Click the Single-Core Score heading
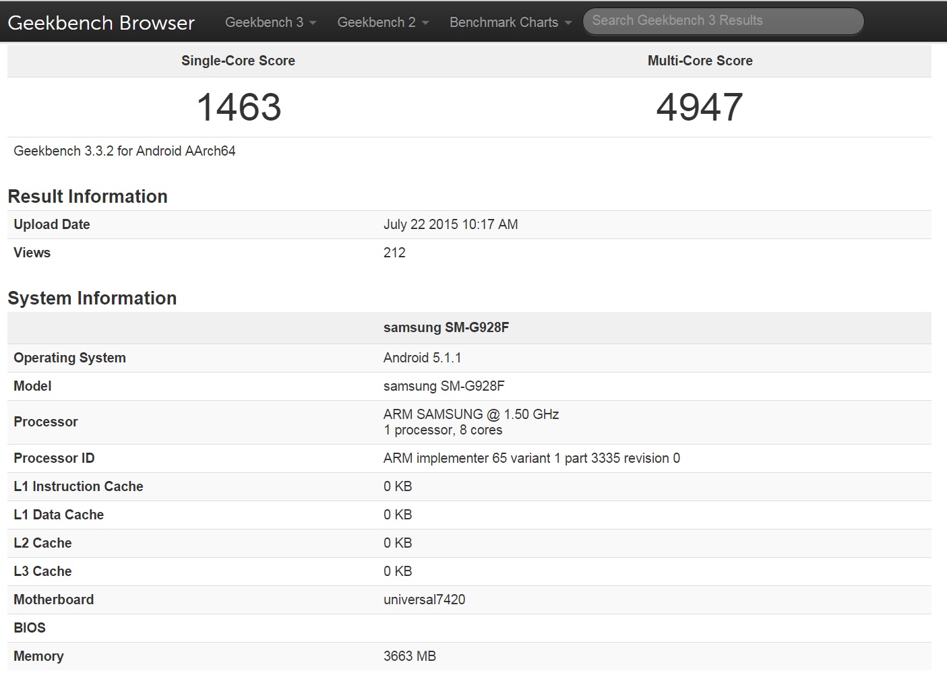Image resolution: width=947 pixels, height=677 pixels. pos(238,61)
